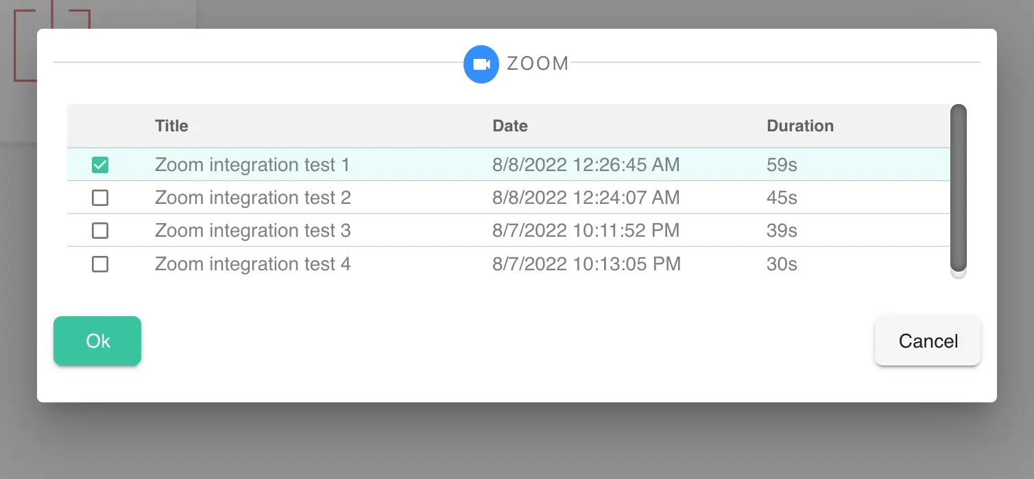Sort recordings by the Duration column header
The height and width of the screenshot is (479, 1034).
coord(800,126)
